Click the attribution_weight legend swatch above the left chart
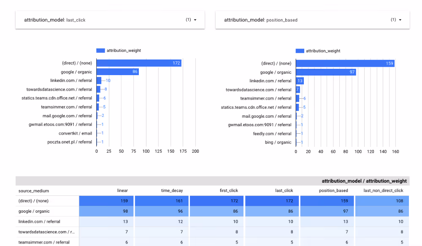The height and width of the screenshot is (246, 422). pos(100,51)
